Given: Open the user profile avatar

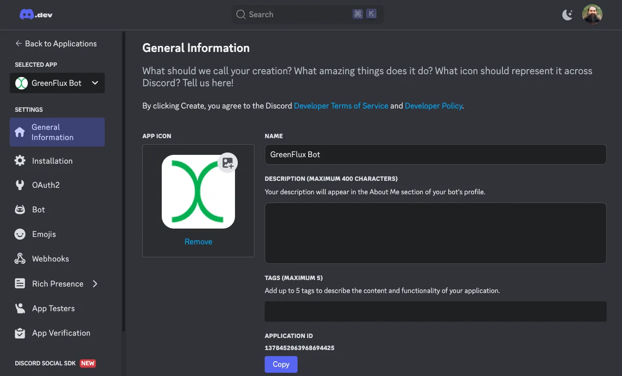Looking at the screenshot, I should click(592, 14).
